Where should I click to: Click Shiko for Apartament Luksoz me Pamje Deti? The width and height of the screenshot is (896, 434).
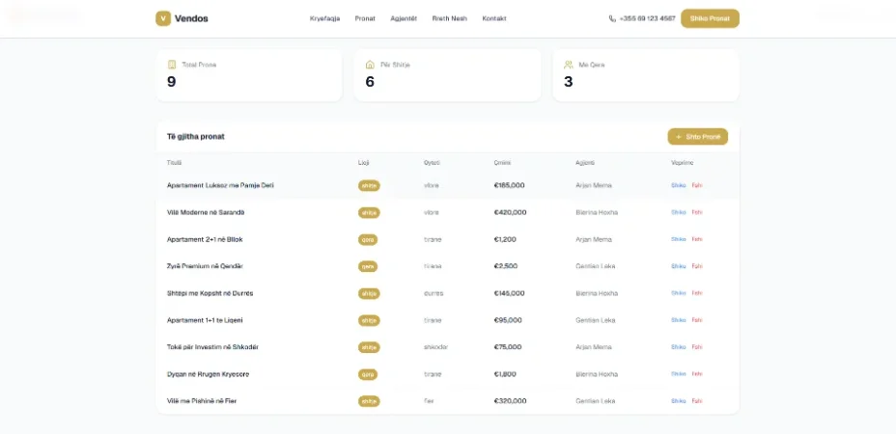pyautogui.click(x=679, y=185)
